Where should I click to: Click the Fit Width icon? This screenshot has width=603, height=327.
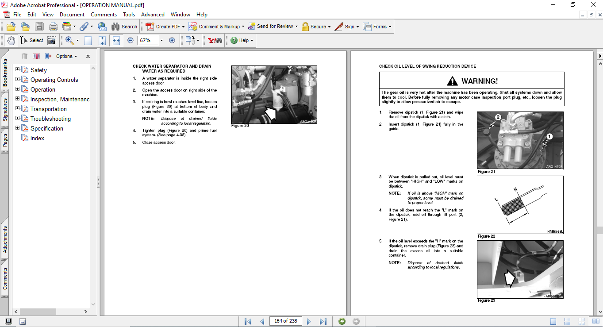(x=116, y=40)
